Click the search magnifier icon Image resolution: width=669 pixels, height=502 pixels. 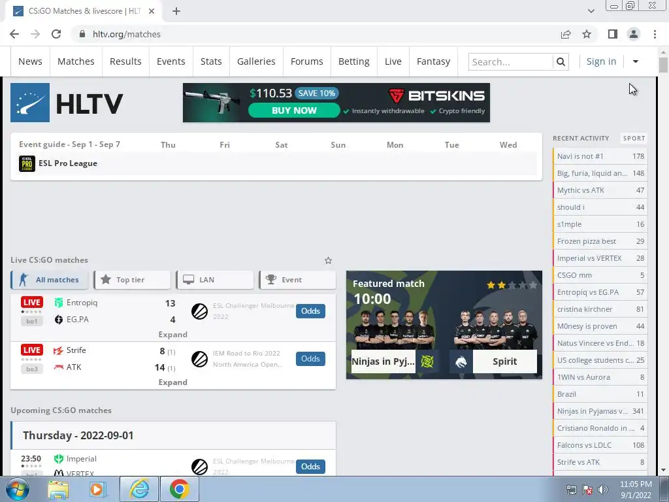[x=561, y=62]
